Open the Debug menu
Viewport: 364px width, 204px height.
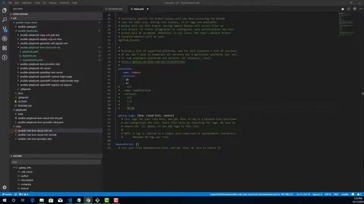(53, 3)
